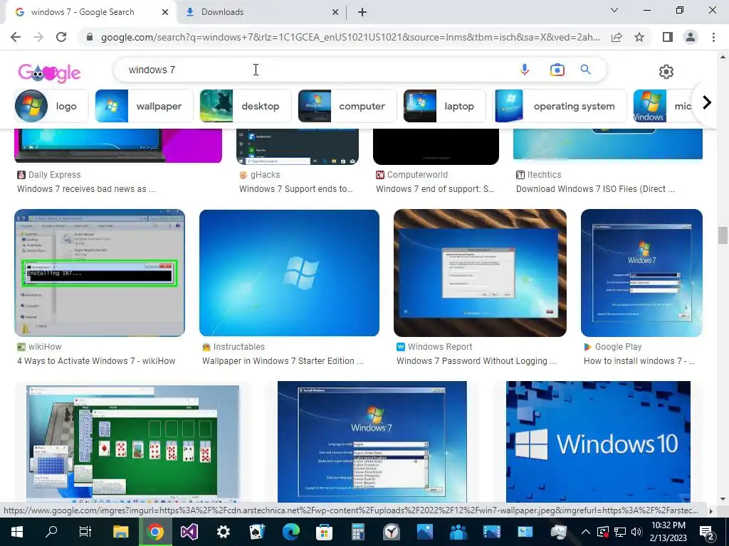
Task: Go back to the previous page
Action: [16, 37]
